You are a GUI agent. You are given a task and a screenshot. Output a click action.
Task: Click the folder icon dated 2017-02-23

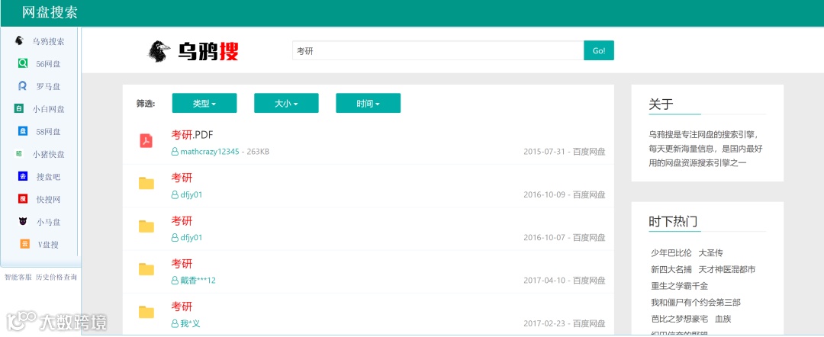tap(146, 313)
